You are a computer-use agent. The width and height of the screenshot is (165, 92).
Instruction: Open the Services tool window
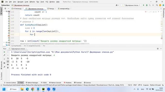(x=87, y=83)
